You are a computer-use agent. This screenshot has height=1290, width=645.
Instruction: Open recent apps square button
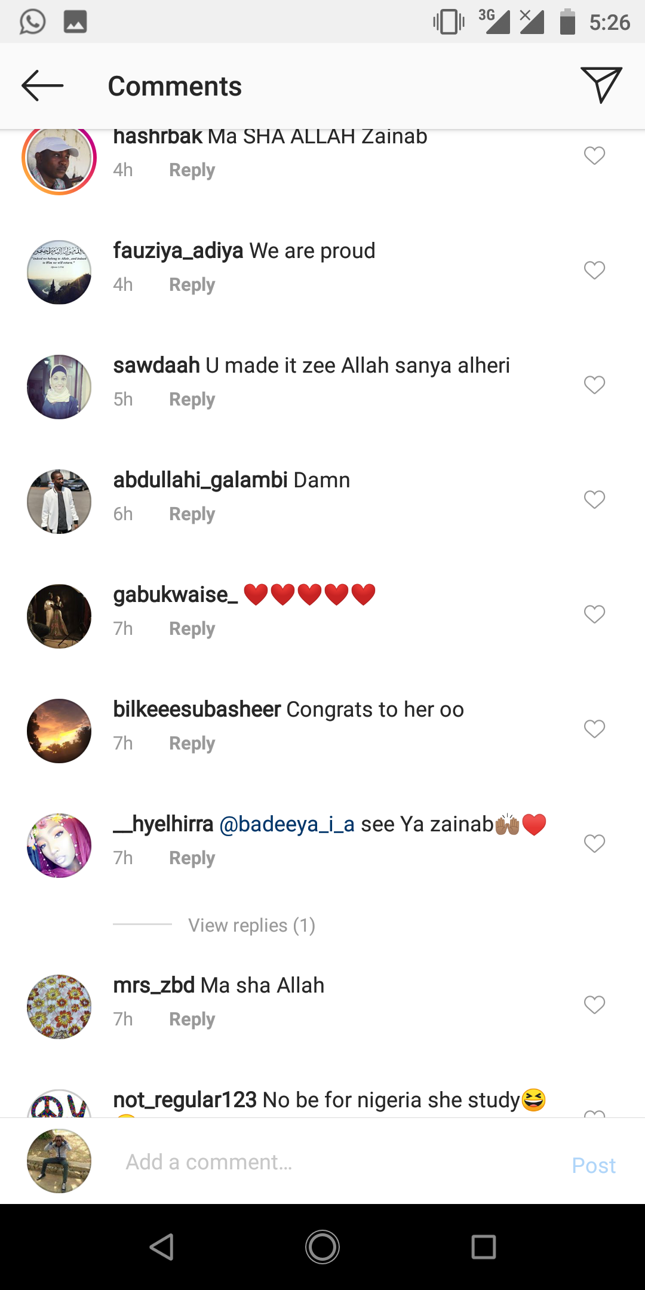(483, 1247)
